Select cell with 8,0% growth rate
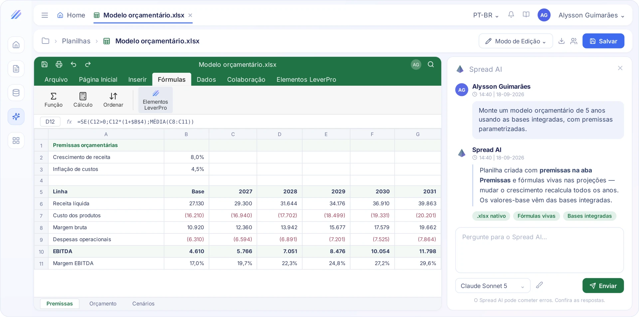639x317 pixels. tap(186, 157)
